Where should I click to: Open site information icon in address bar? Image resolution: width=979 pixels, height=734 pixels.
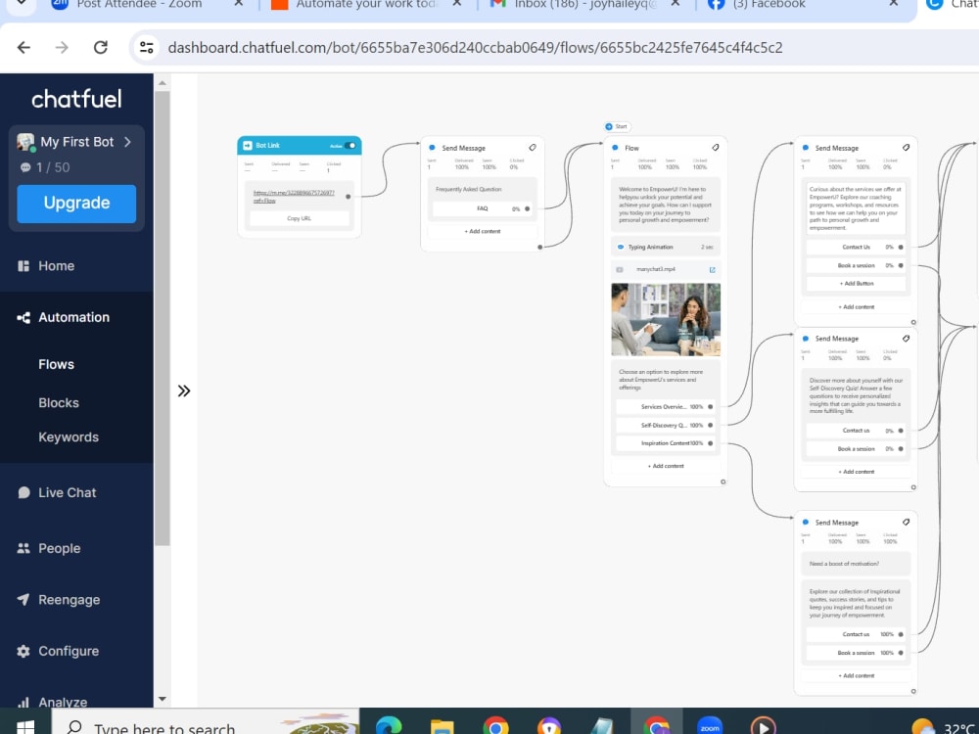point(147,47)
